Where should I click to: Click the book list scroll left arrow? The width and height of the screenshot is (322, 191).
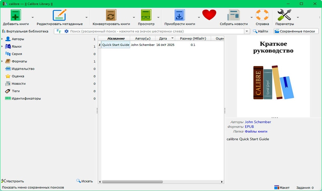click(x=100, y=182)
